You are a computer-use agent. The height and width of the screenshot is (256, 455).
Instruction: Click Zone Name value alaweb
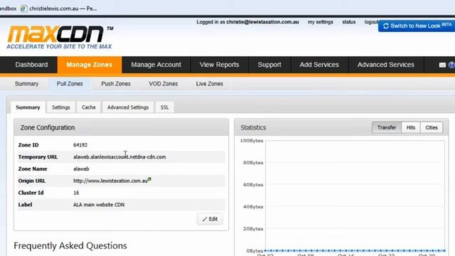pos(81,169)
